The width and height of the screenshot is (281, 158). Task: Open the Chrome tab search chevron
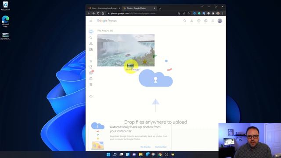pos(202,7)
